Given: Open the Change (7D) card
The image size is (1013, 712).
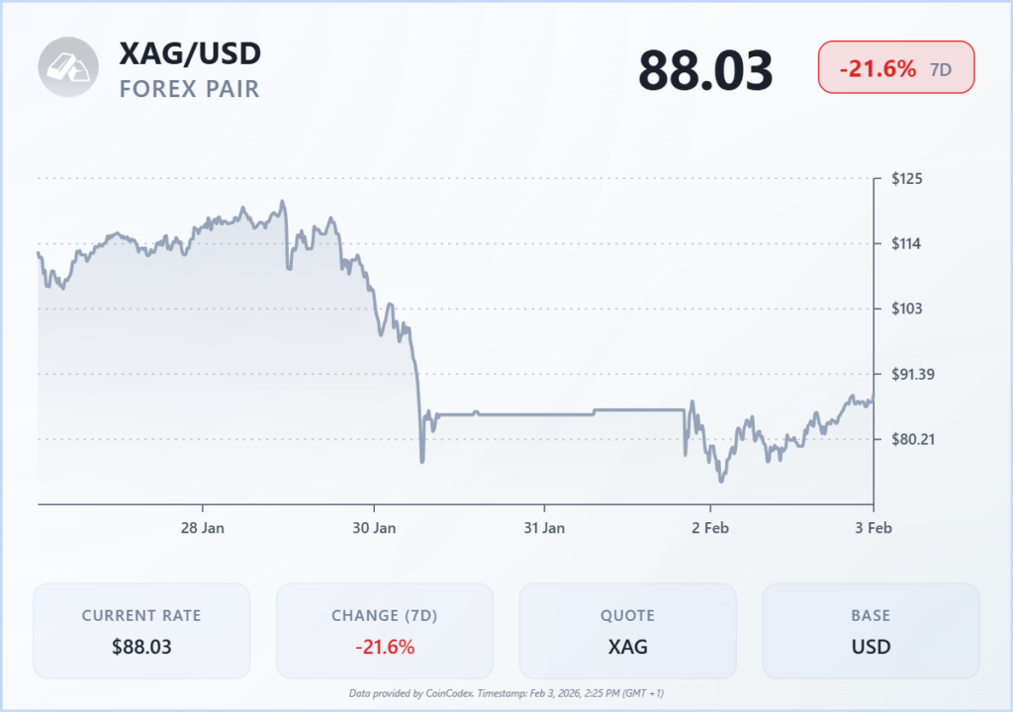Looking at the screenshot, I should 385,631.
